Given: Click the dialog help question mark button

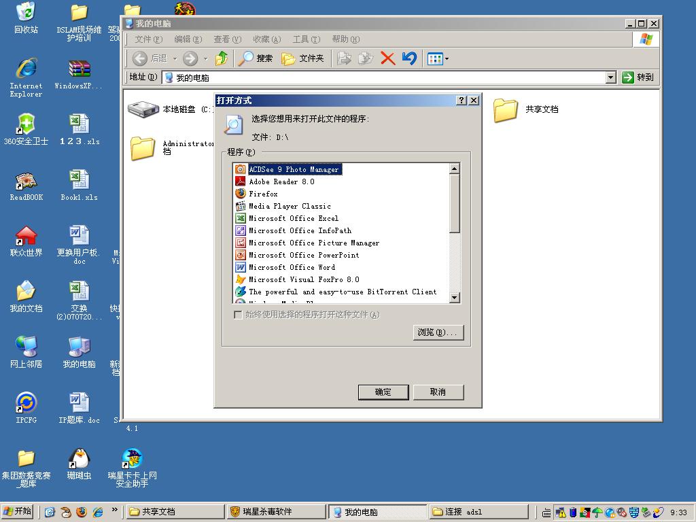Looking at the screenshot, I should [x=462, y=101].
